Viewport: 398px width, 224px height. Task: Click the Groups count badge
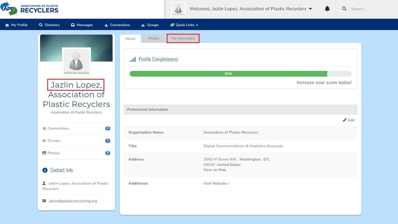(x=108, y=140)
